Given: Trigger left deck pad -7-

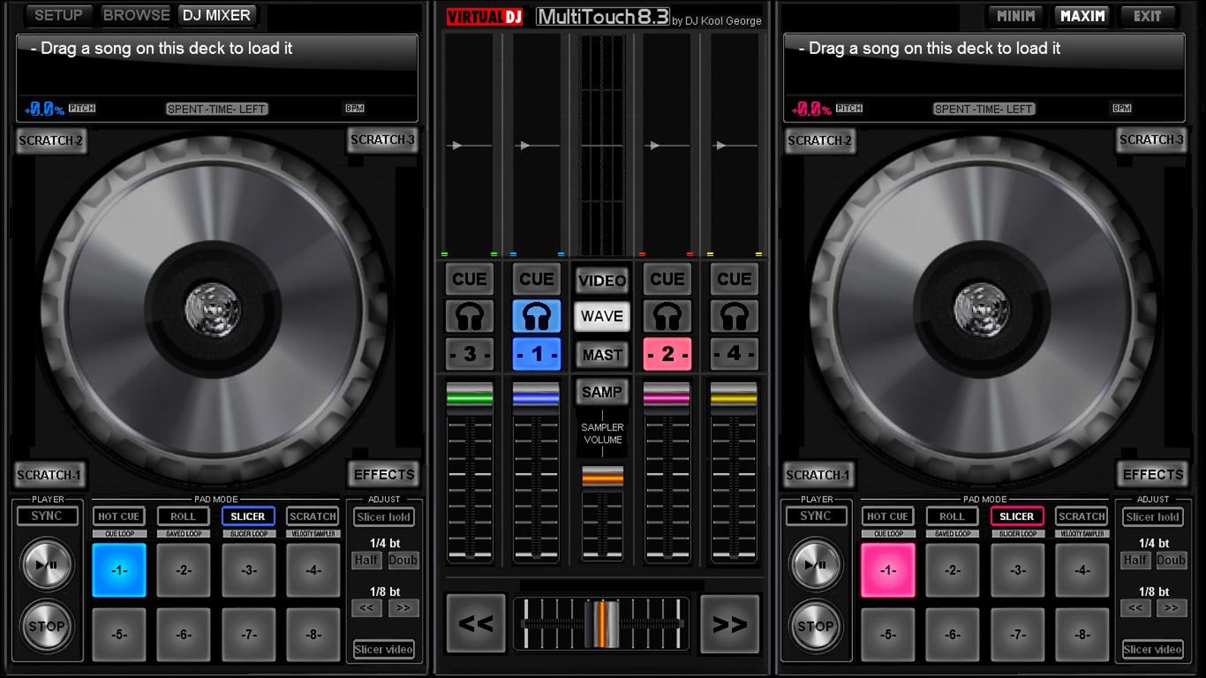Looking at the screenshot, I should pyautogui.click(x=249, y=635).
